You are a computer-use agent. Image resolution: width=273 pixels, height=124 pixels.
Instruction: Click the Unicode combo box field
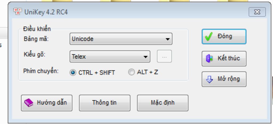pyautogui.click(x=117, y=39)
